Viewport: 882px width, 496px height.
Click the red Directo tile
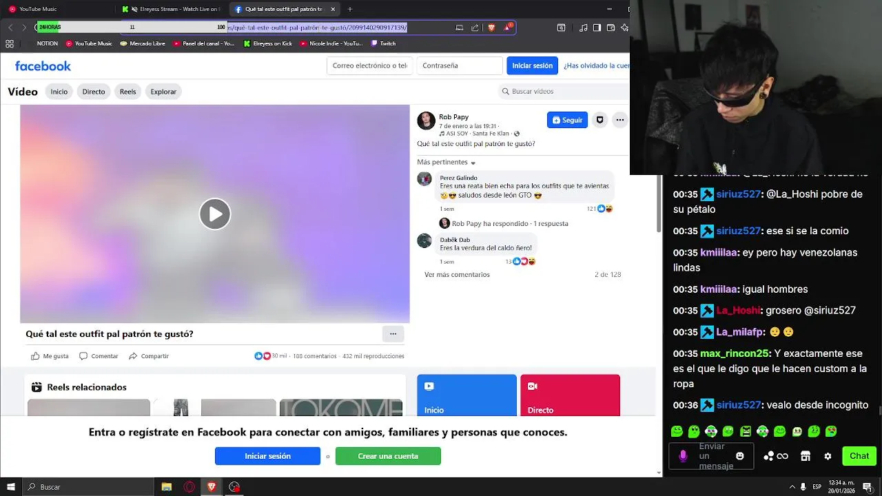[570, 395]
